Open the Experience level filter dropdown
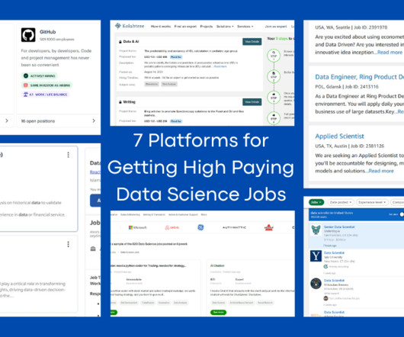Image resolution: width=404 pixels, height=337 pixels. pyautogui.click(x=372, y=202)
